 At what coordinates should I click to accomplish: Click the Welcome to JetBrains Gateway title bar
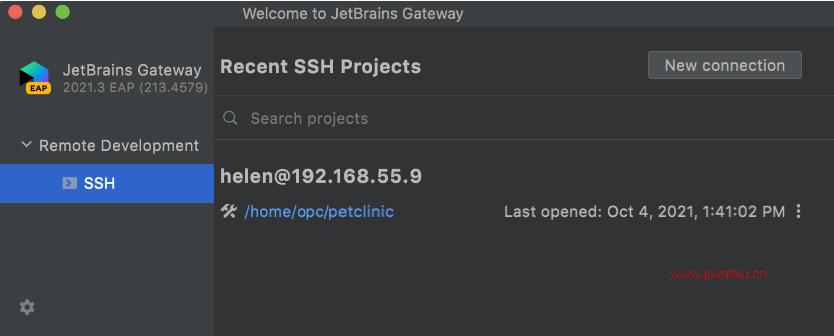[353, 14]
